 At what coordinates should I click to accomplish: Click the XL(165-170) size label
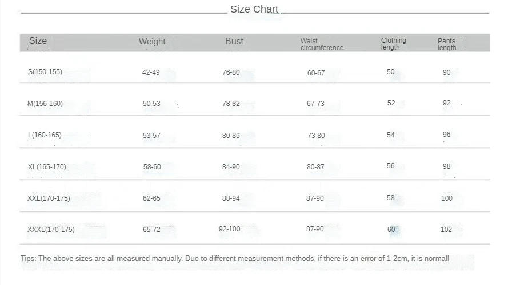[x=47, y=167]
